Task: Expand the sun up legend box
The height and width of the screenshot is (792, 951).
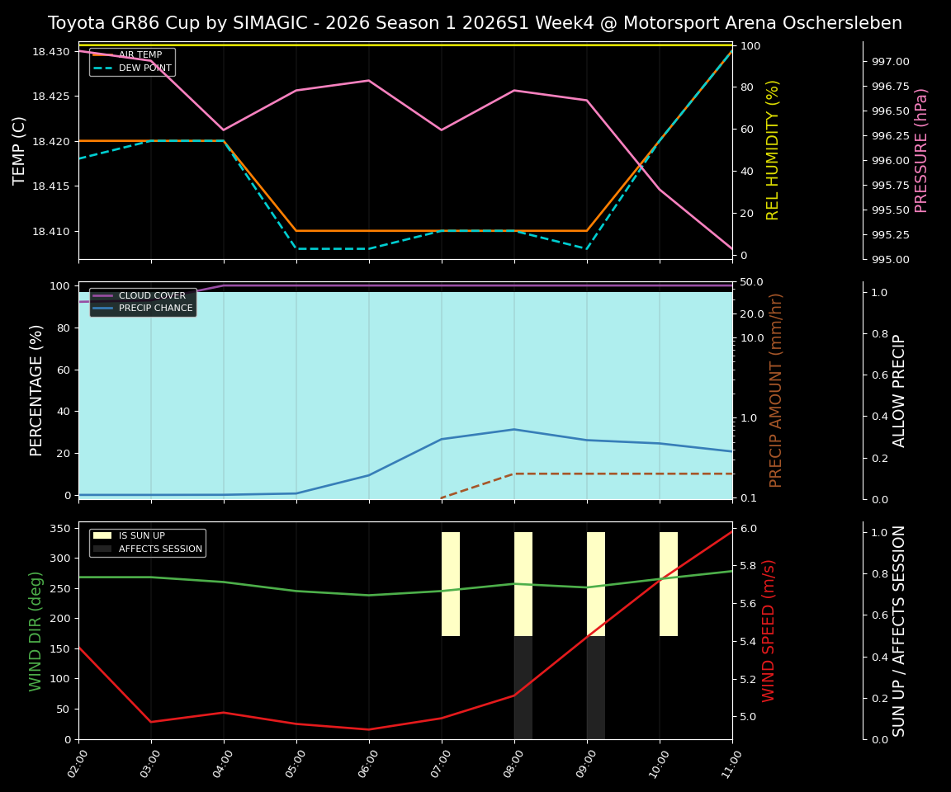Action: tap(149, 542)
